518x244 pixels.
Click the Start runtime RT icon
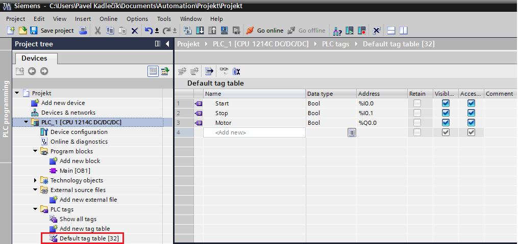tap(236, 31)
